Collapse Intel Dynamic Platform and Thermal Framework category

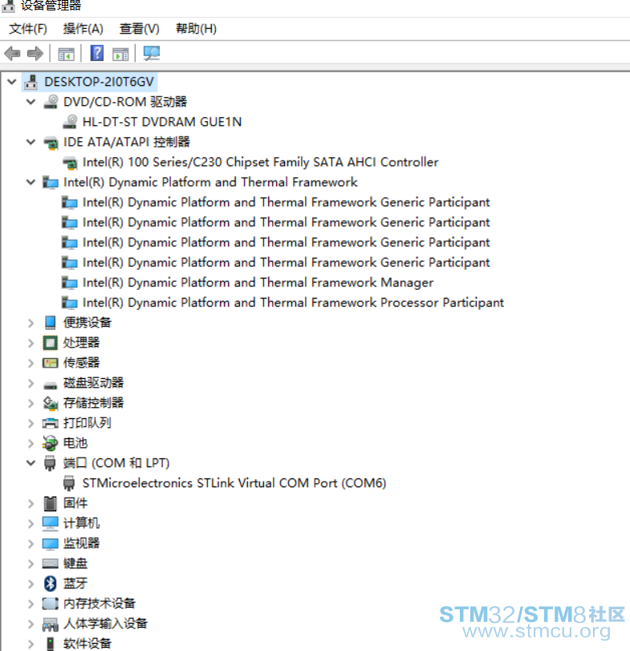point(30,182)
